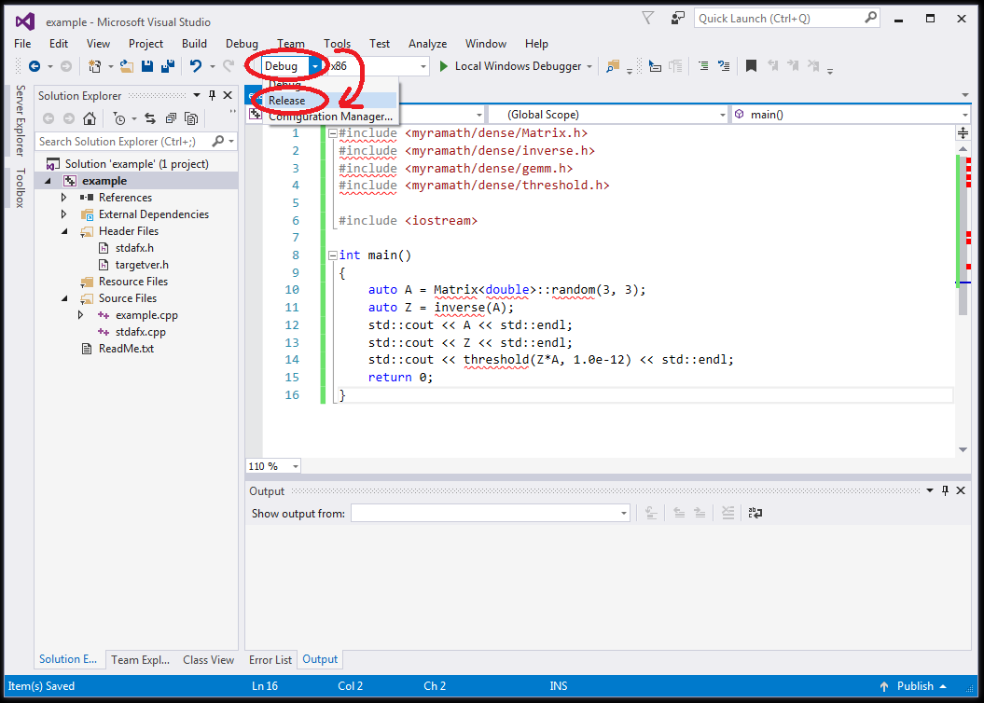
Task: Choose Configuration Manager... from the list
Action: tap(333, 117)
